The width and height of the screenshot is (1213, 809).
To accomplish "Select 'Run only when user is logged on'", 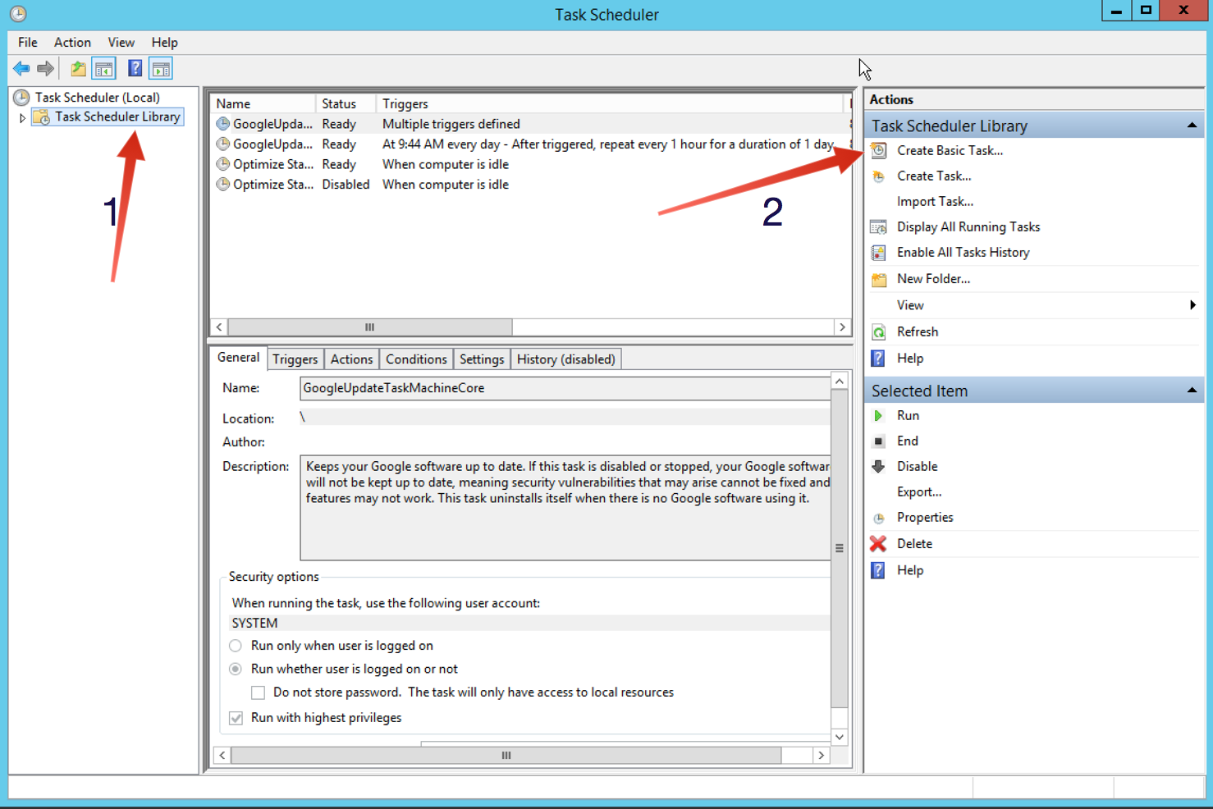I will click(236, 646).
